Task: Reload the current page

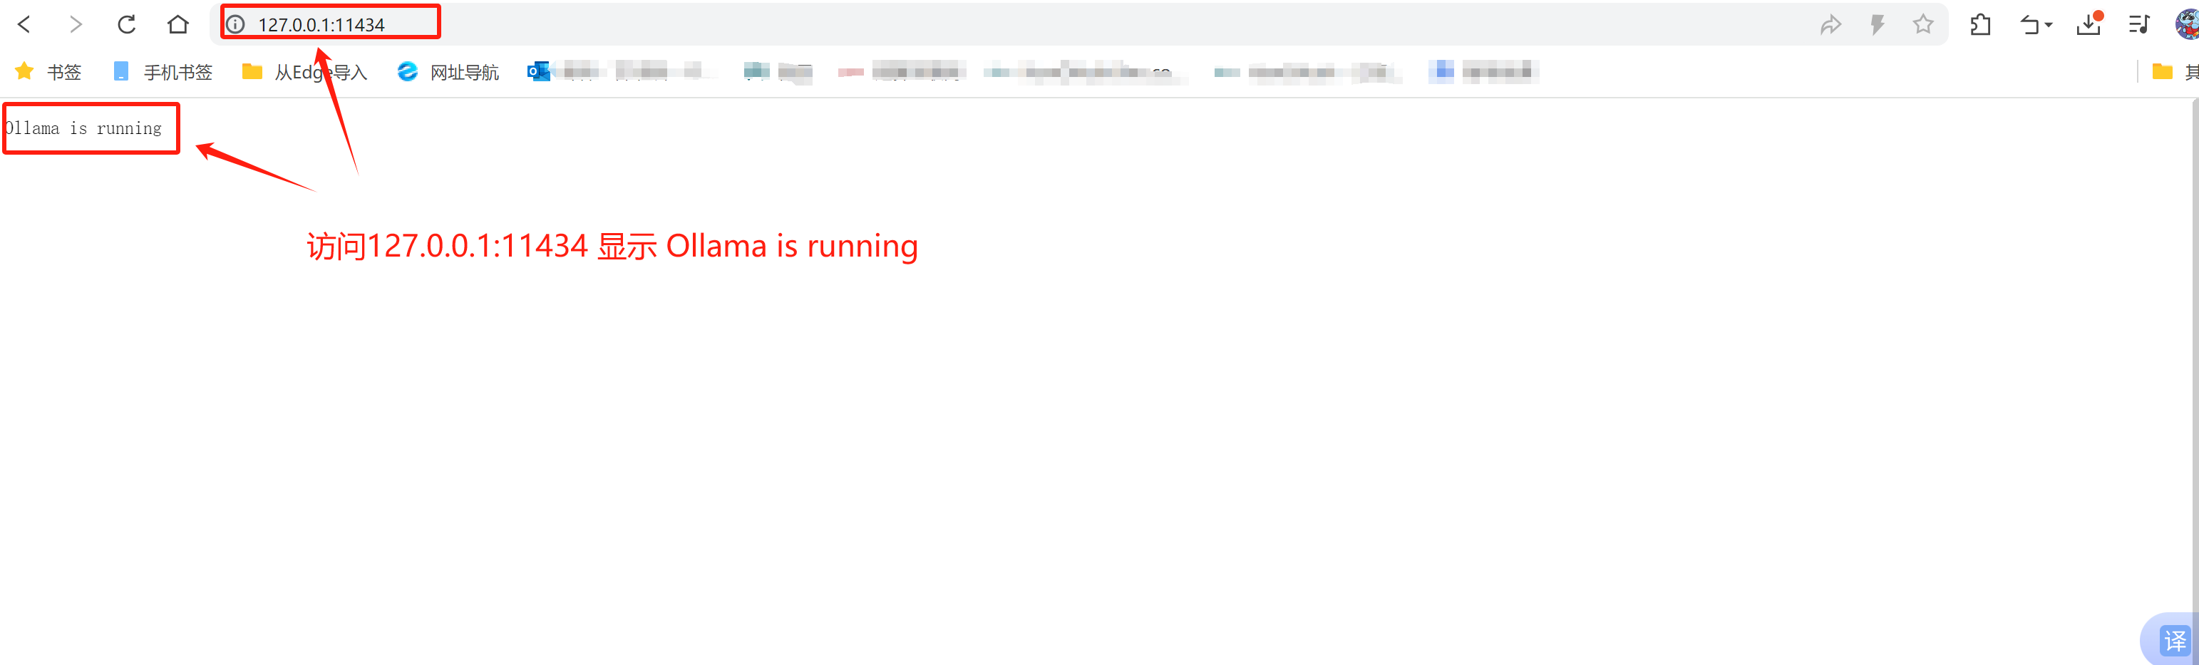Action: pos(126,24)
